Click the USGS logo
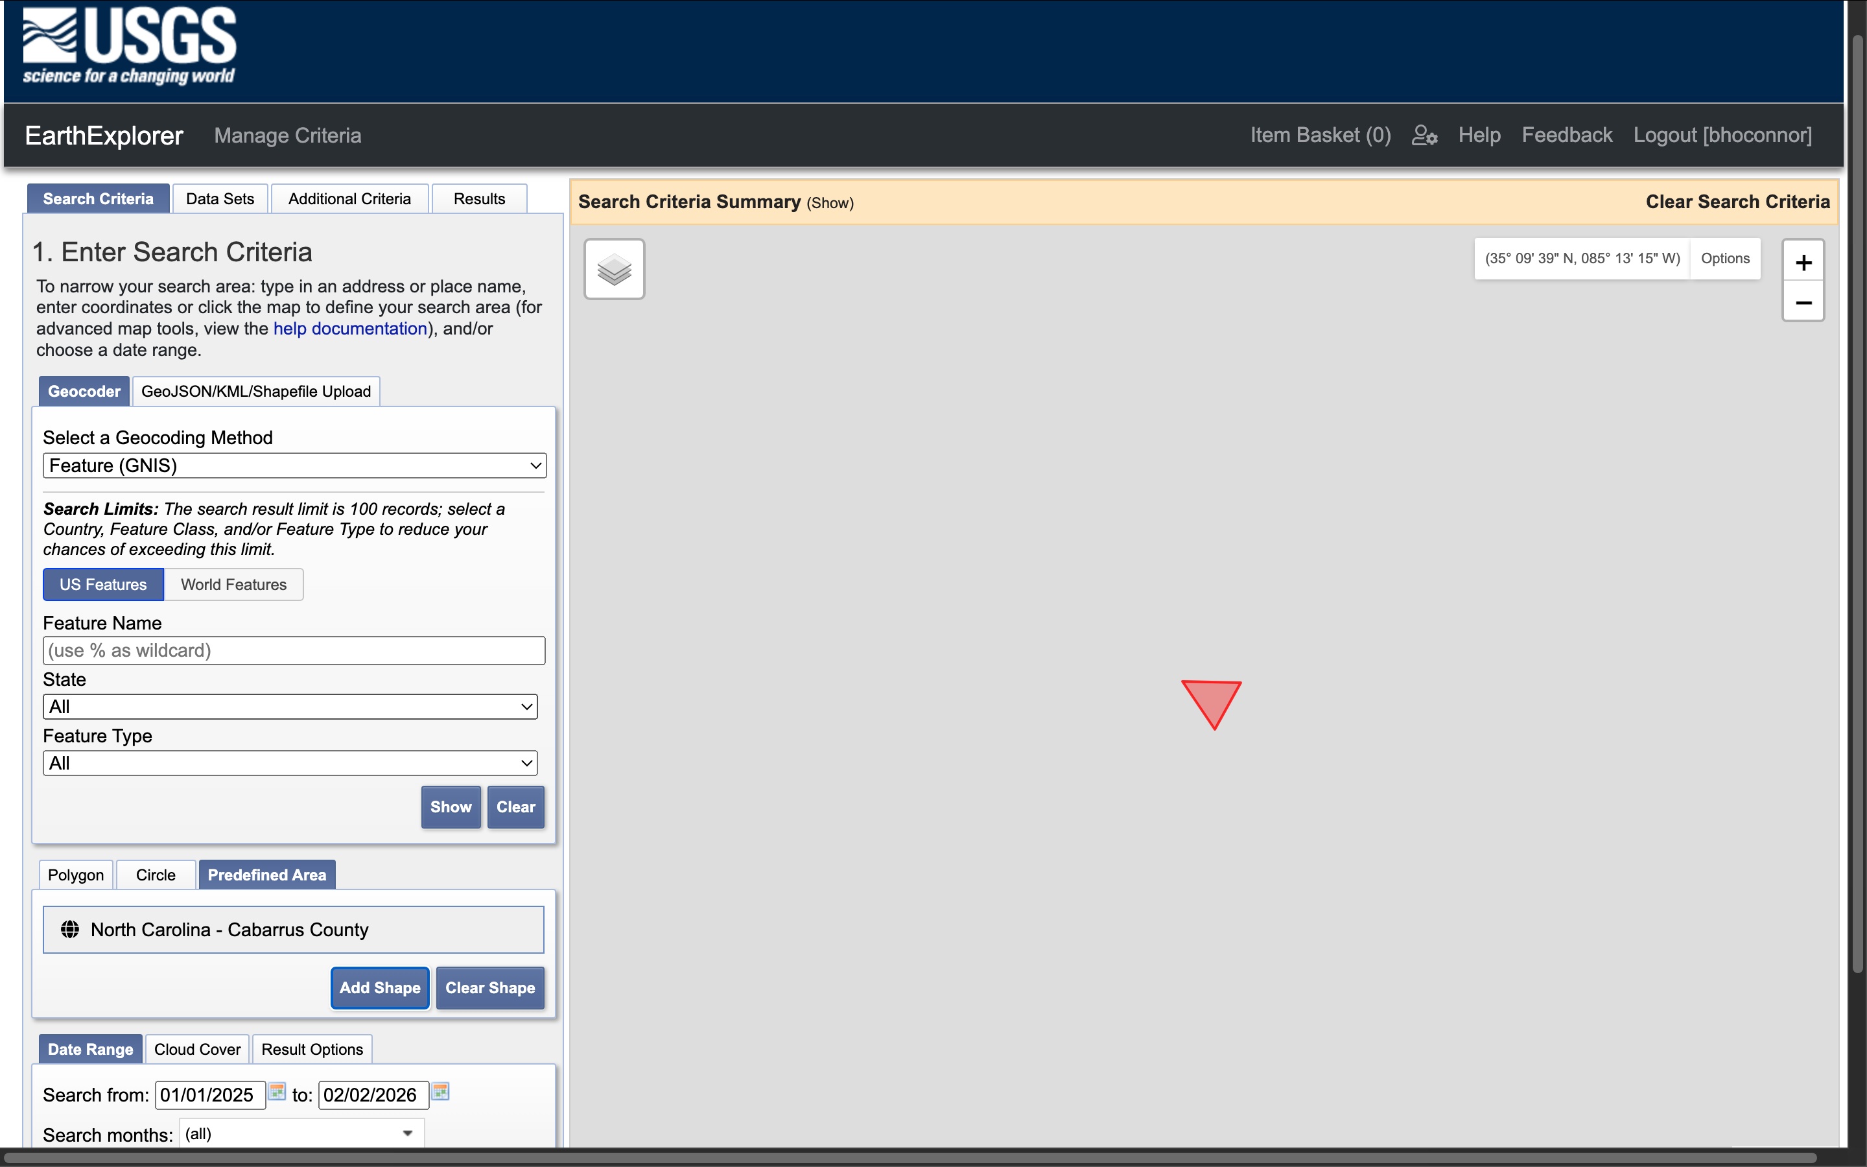1867x1167 pixels. (130, 46)
